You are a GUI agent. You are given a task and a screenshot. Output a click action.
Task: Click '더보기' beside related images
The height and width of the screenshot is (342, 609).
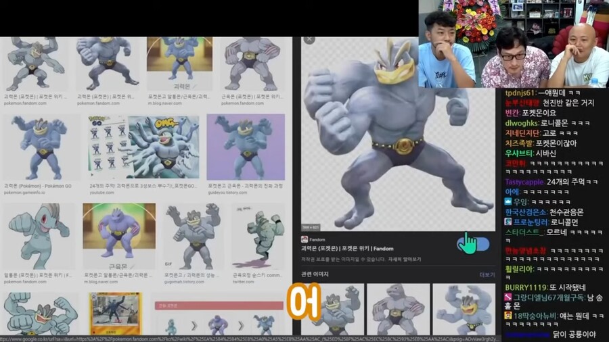(x=487, y=274)
